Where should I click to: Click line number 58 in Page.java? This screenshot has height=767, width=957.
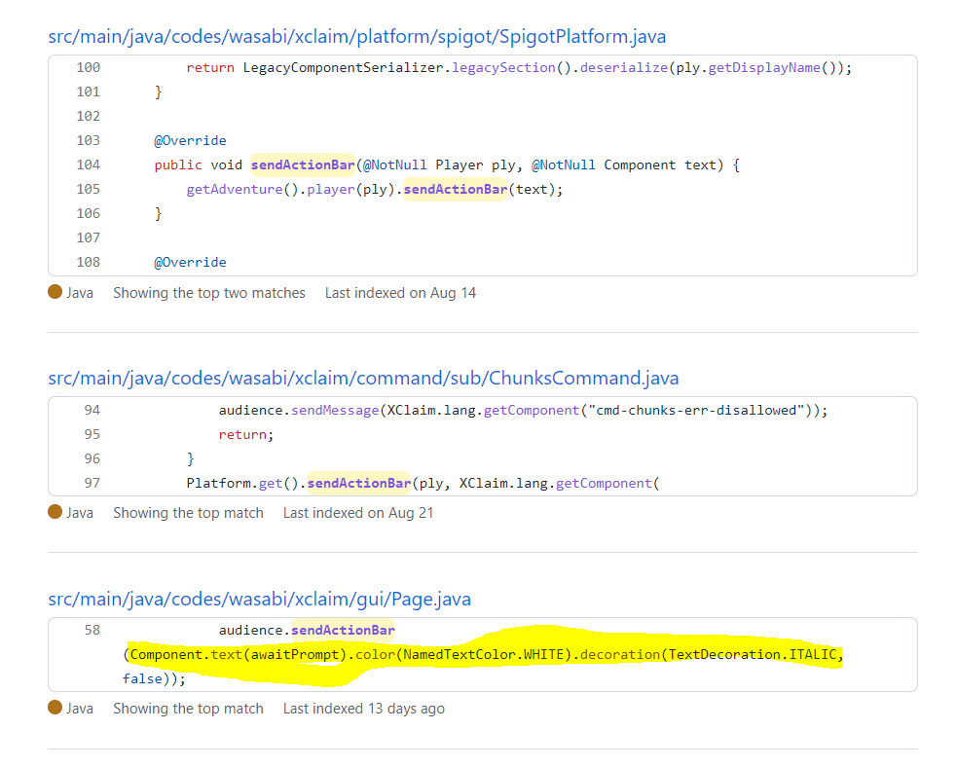pyautogui.click(x=92, y=631)
